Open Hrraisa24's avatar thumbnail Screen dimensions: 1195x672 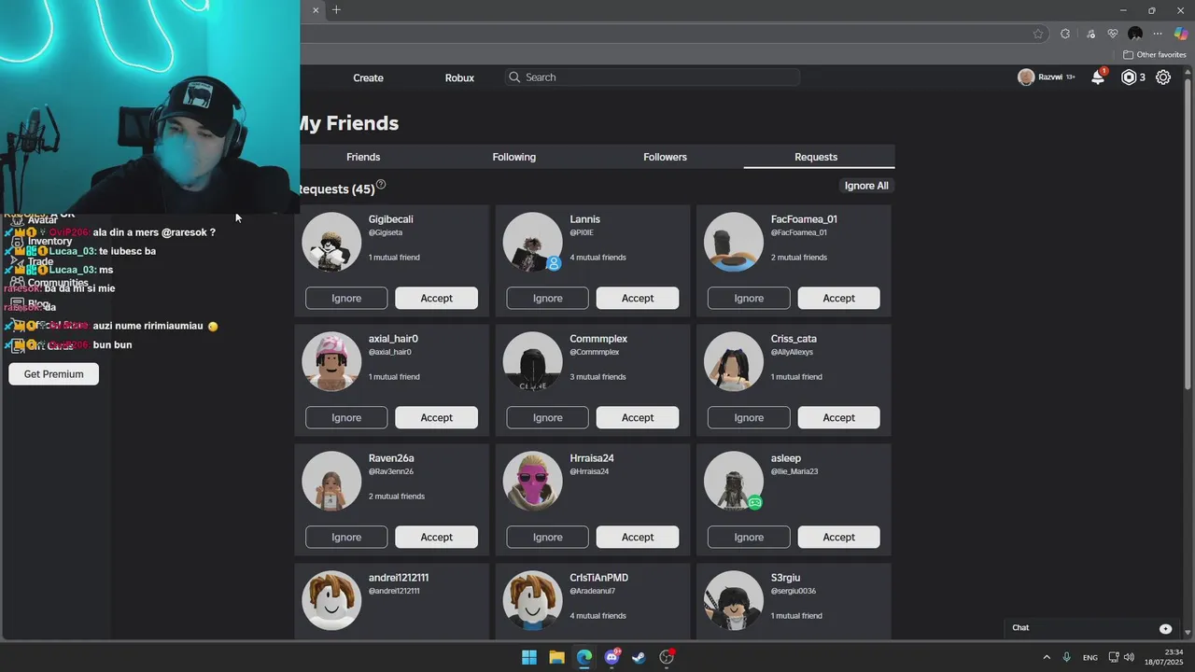(533, 481)
